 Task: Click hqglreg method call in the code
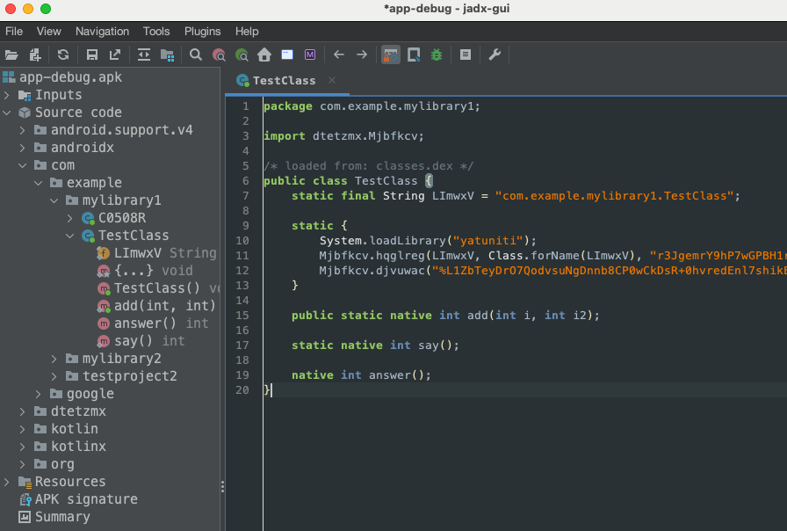(400, 256)
